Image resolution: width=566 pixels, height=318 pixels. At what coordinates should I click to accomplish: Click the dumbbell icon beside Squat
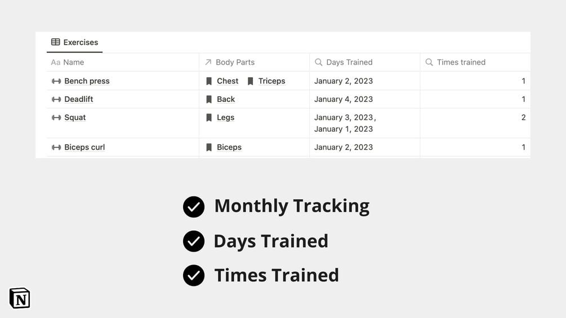tap(56, 118)
